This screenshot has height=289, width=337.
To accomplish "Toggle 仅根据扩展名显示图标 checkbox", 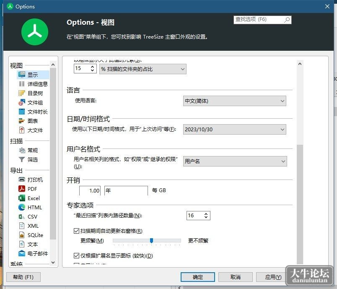I will (x=76, y=256).
